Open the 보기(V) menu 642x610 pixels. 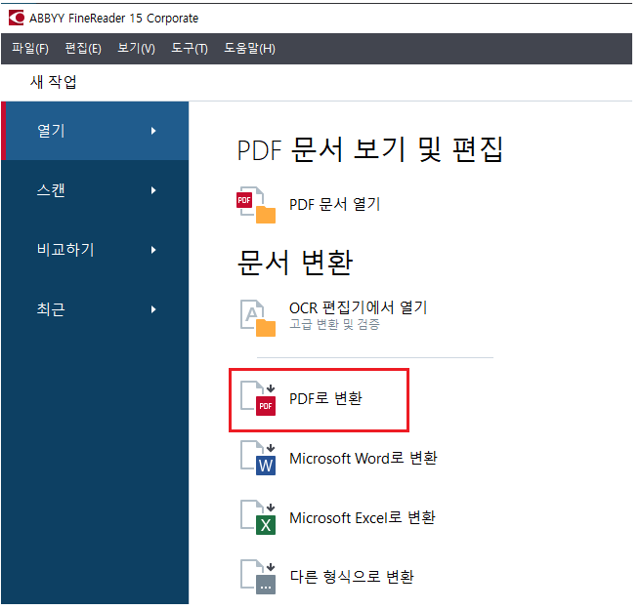[136, 49]
